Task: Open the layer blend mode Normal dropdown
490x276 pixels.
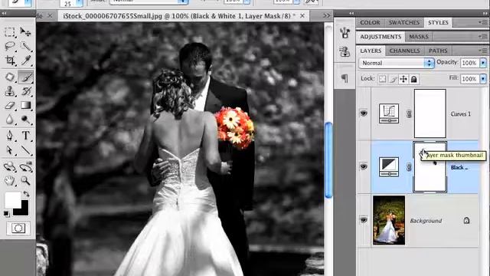Action: [x=397, y=63]
